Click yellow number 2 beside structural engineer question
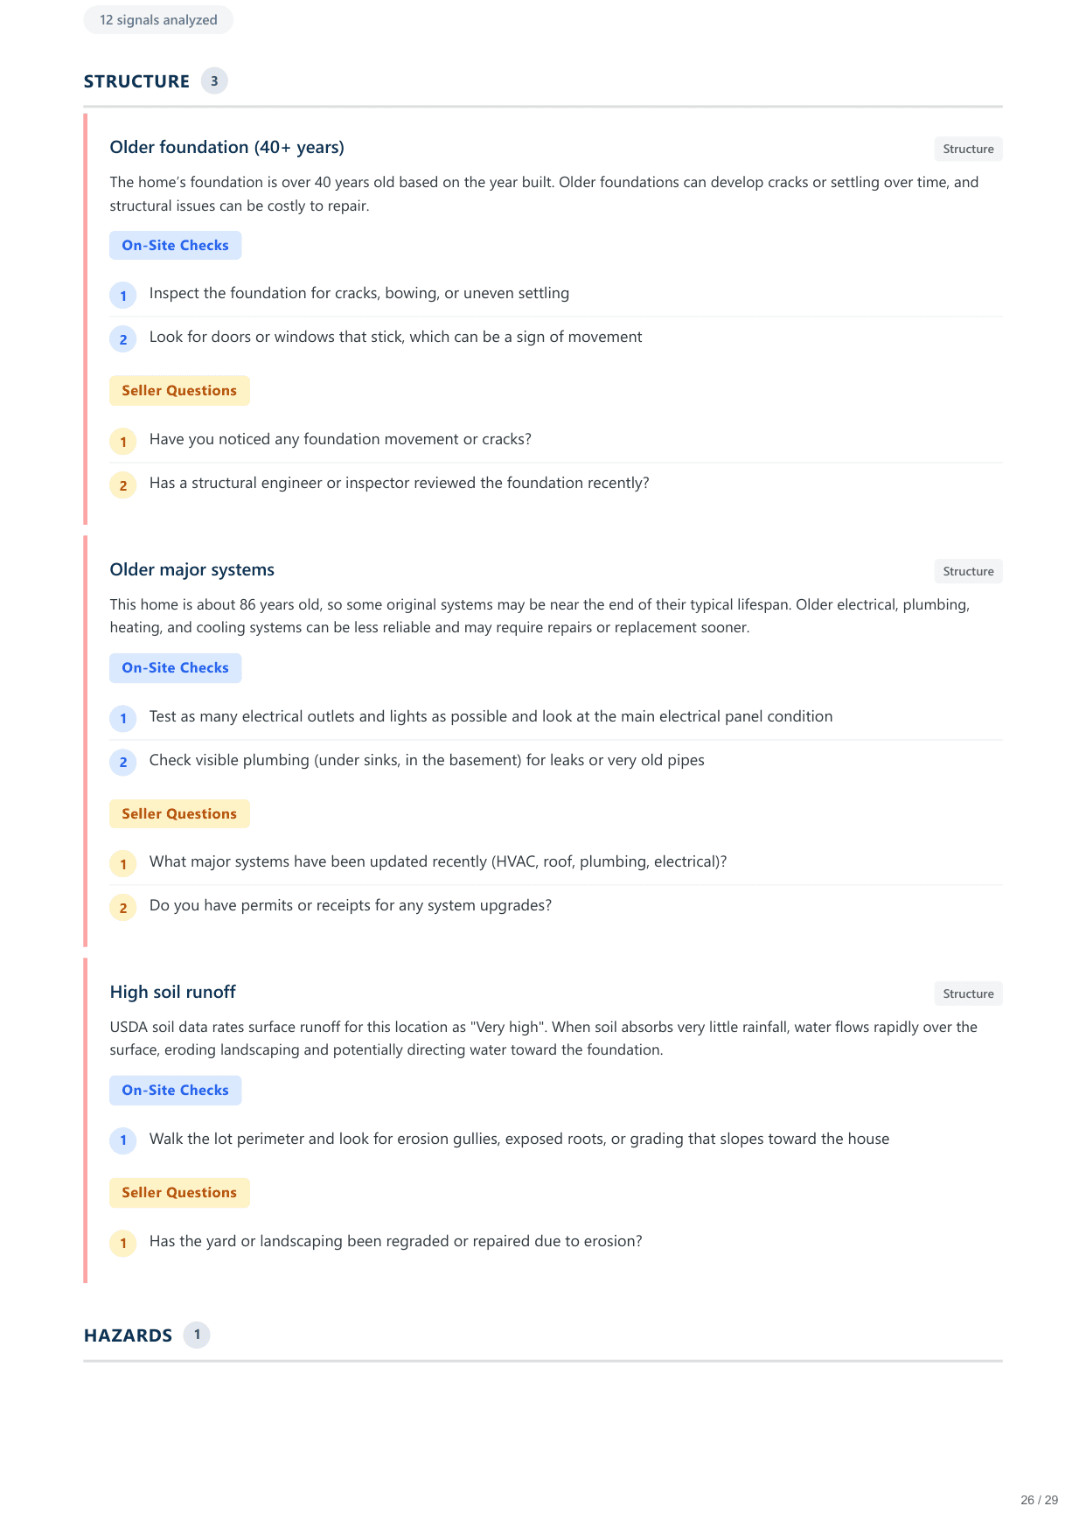Image resolution: width=1086 pixels, height=1534 pixels. pos(123,485)
